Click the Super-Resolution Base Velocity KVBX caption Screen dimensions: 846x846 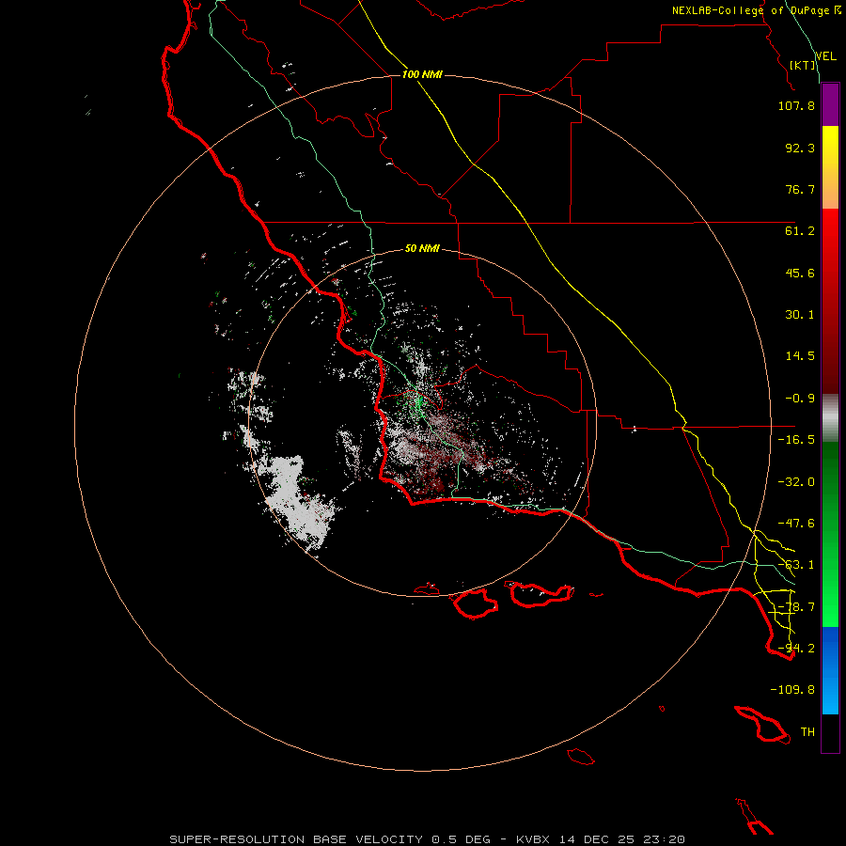428,839
